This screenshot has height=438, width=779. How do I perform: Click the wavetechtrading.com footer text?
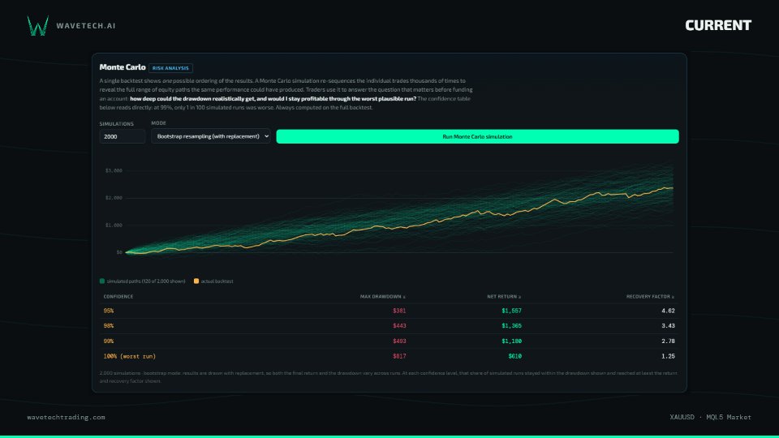click(66, 417)
